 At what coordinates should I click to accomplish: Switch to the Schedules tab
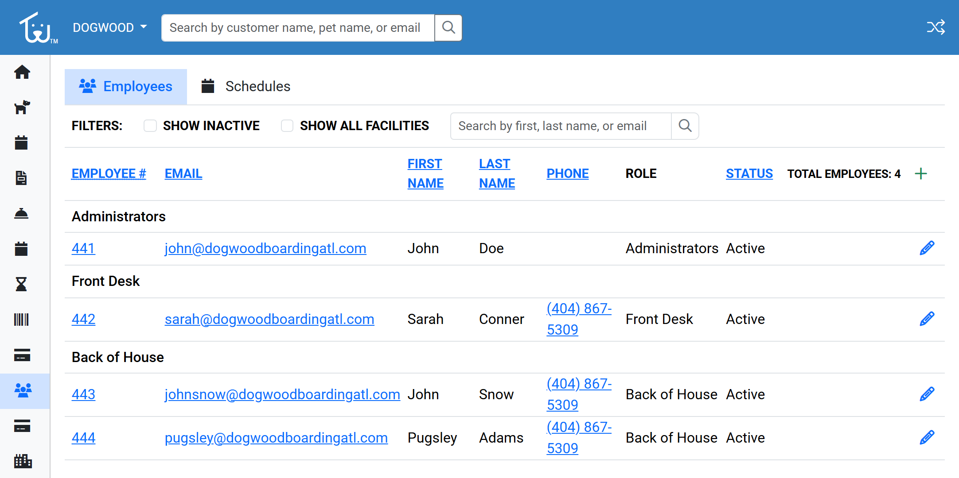(x=246, y=86)
